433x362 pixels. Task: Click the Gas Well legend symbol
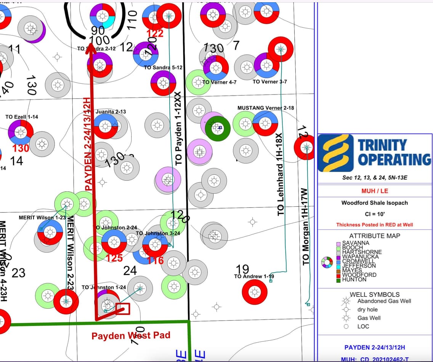[346, 318]
